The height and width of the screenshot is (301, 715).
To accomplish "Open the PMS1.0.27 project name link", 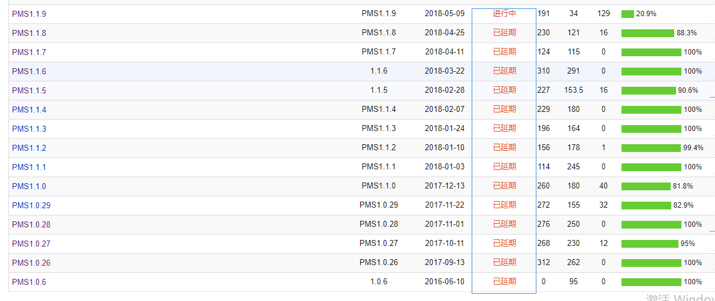I will pyautogui.click(x=31, y=244).
